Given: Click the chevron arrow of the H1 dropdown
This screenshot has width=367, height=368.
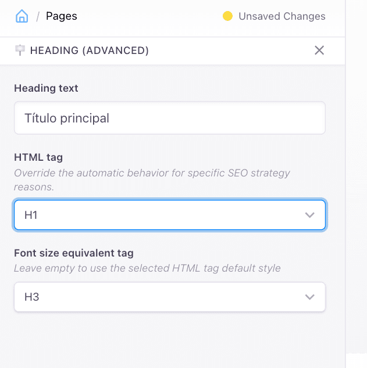Looking at the screenshot, I should coord(309,215).
